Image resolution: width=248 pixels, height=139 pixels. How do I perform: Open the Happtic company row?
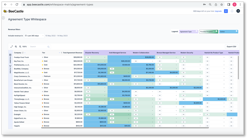coord(17,126)
